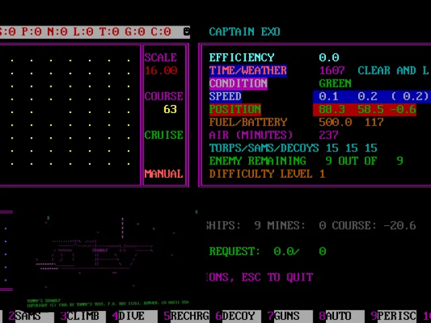Click the fuel value 500.0
Screen dimensions: 431x323
[335, 122]
